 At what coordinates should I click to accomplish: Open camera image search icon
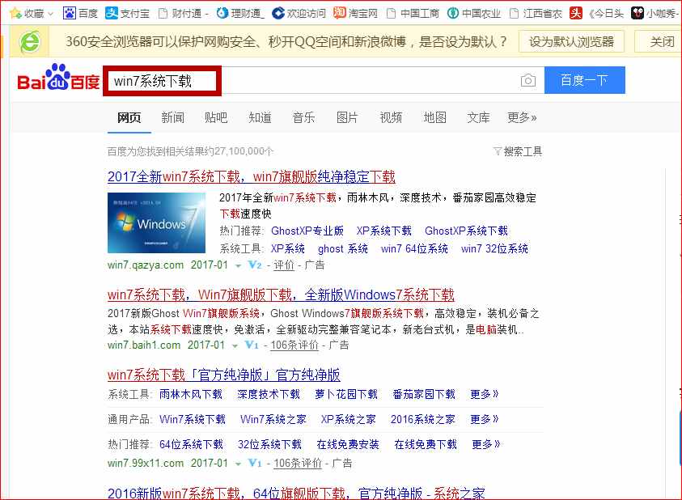tap(528, 81)
